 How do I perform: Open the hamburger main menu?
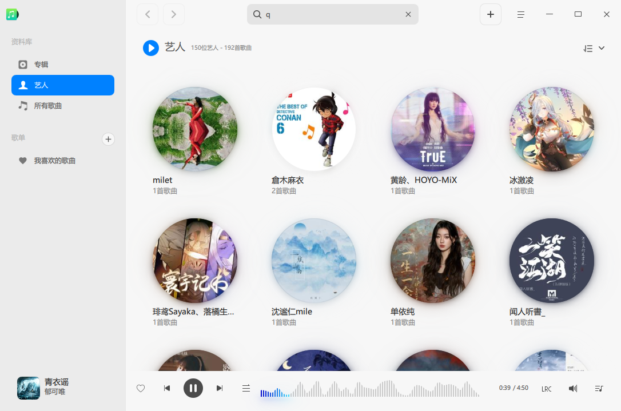(x=521, y=14)
